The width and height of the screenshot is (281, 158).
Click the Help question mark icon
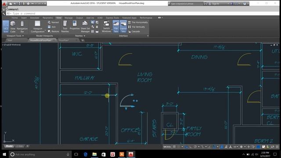[x=245, y=4]
